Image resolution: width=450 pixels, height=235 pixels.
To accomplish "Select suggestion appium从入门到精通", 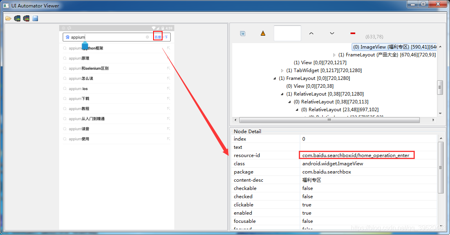I will point(87,119).
